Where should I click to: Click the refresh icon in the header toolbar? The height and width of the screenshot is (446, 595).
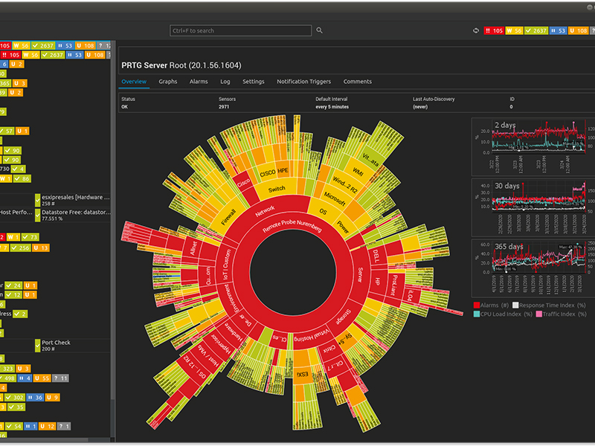point(476,30)
